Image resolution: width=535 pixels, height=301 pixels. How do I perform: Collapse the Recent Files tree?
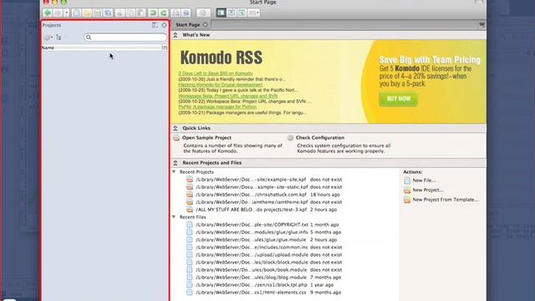coord(174,217)
